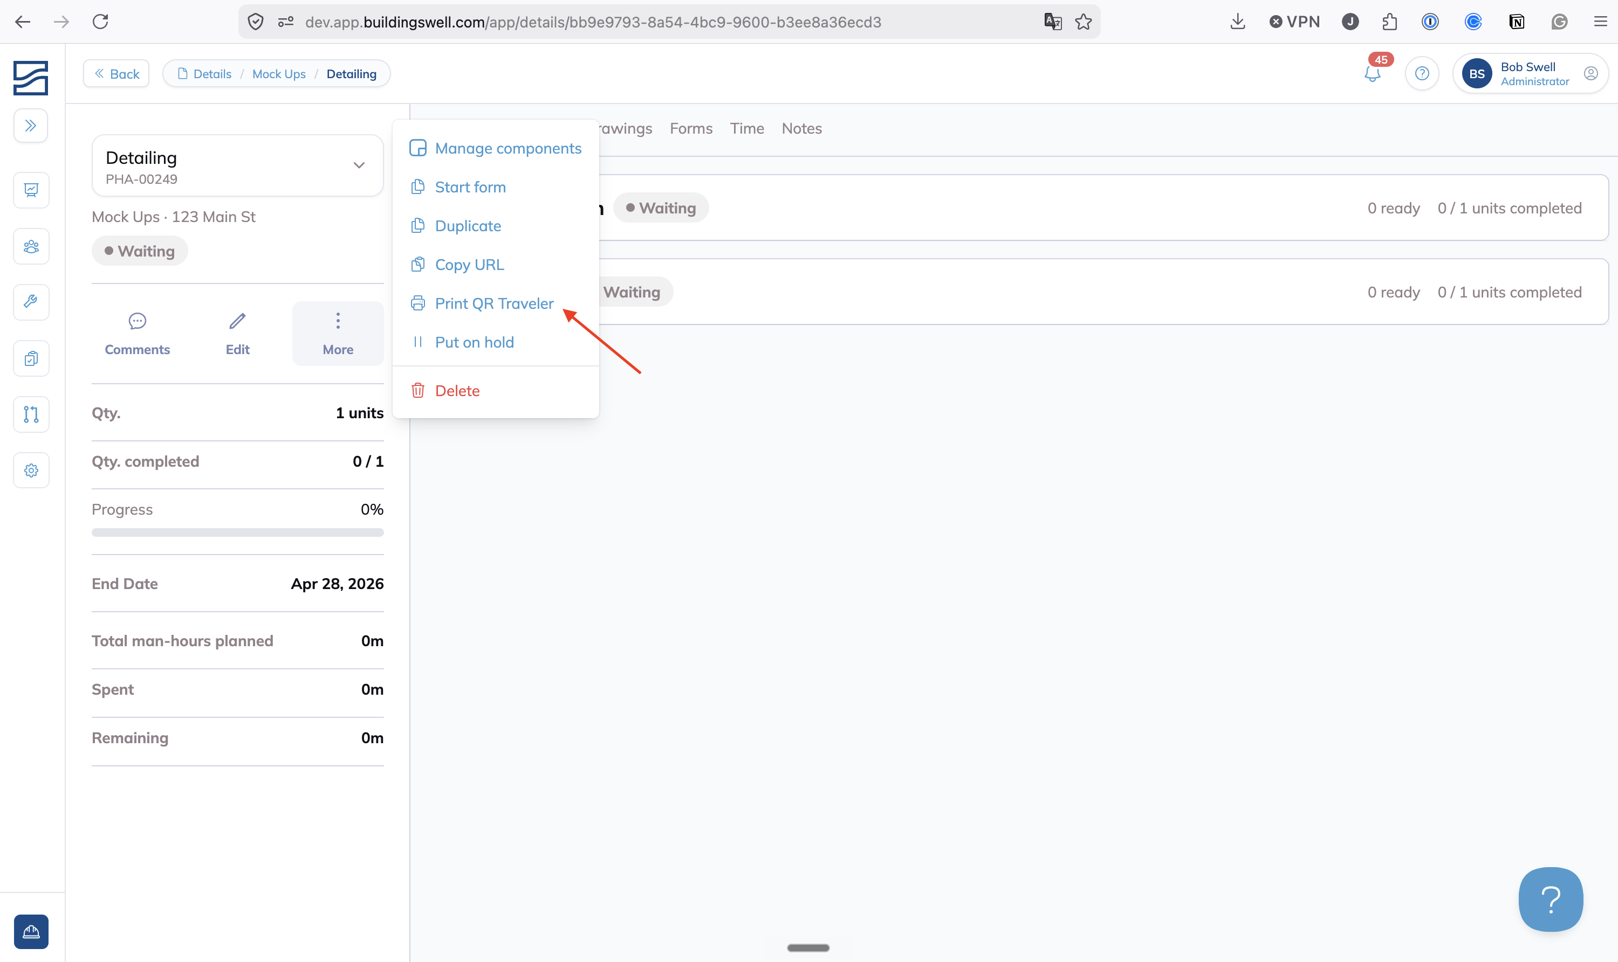Navigate to Mock Ups breadcrumb
Image resolution: width=1618 pixels, height=962 pixels.
coord(279,74)
